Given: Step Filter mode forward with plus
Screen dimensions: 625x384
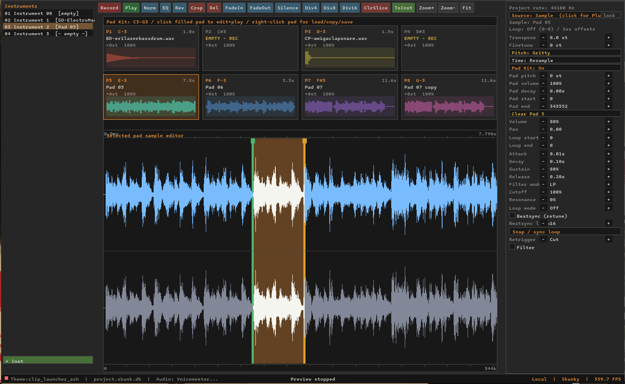Looking at the screenshot, I should [608, 184].
